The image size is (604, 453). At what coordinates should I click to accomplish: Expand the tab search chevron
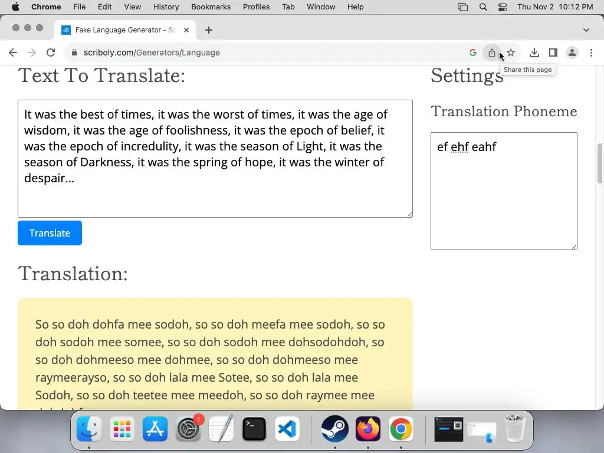click(x=586, y=30)
